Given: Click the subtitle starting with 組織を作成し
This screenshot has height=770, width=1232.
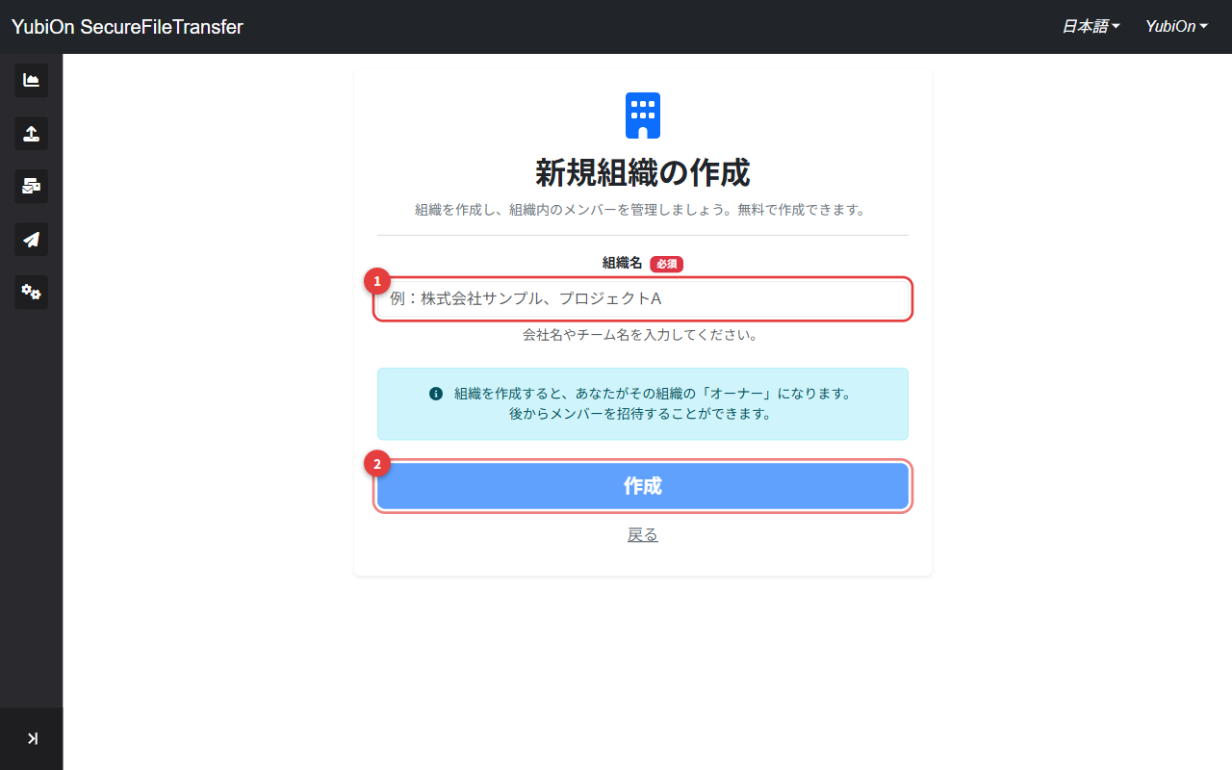Looking at the screenshot, I should pyautogui.click(x=643, y=210).
